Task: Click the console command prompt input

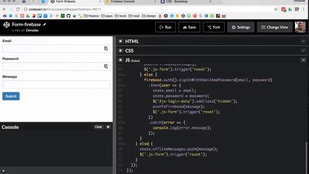Action: (x=56, y=171)
